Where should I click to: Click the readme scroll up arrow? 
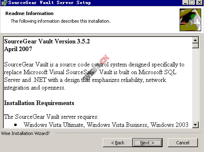[x=195, y=40]
